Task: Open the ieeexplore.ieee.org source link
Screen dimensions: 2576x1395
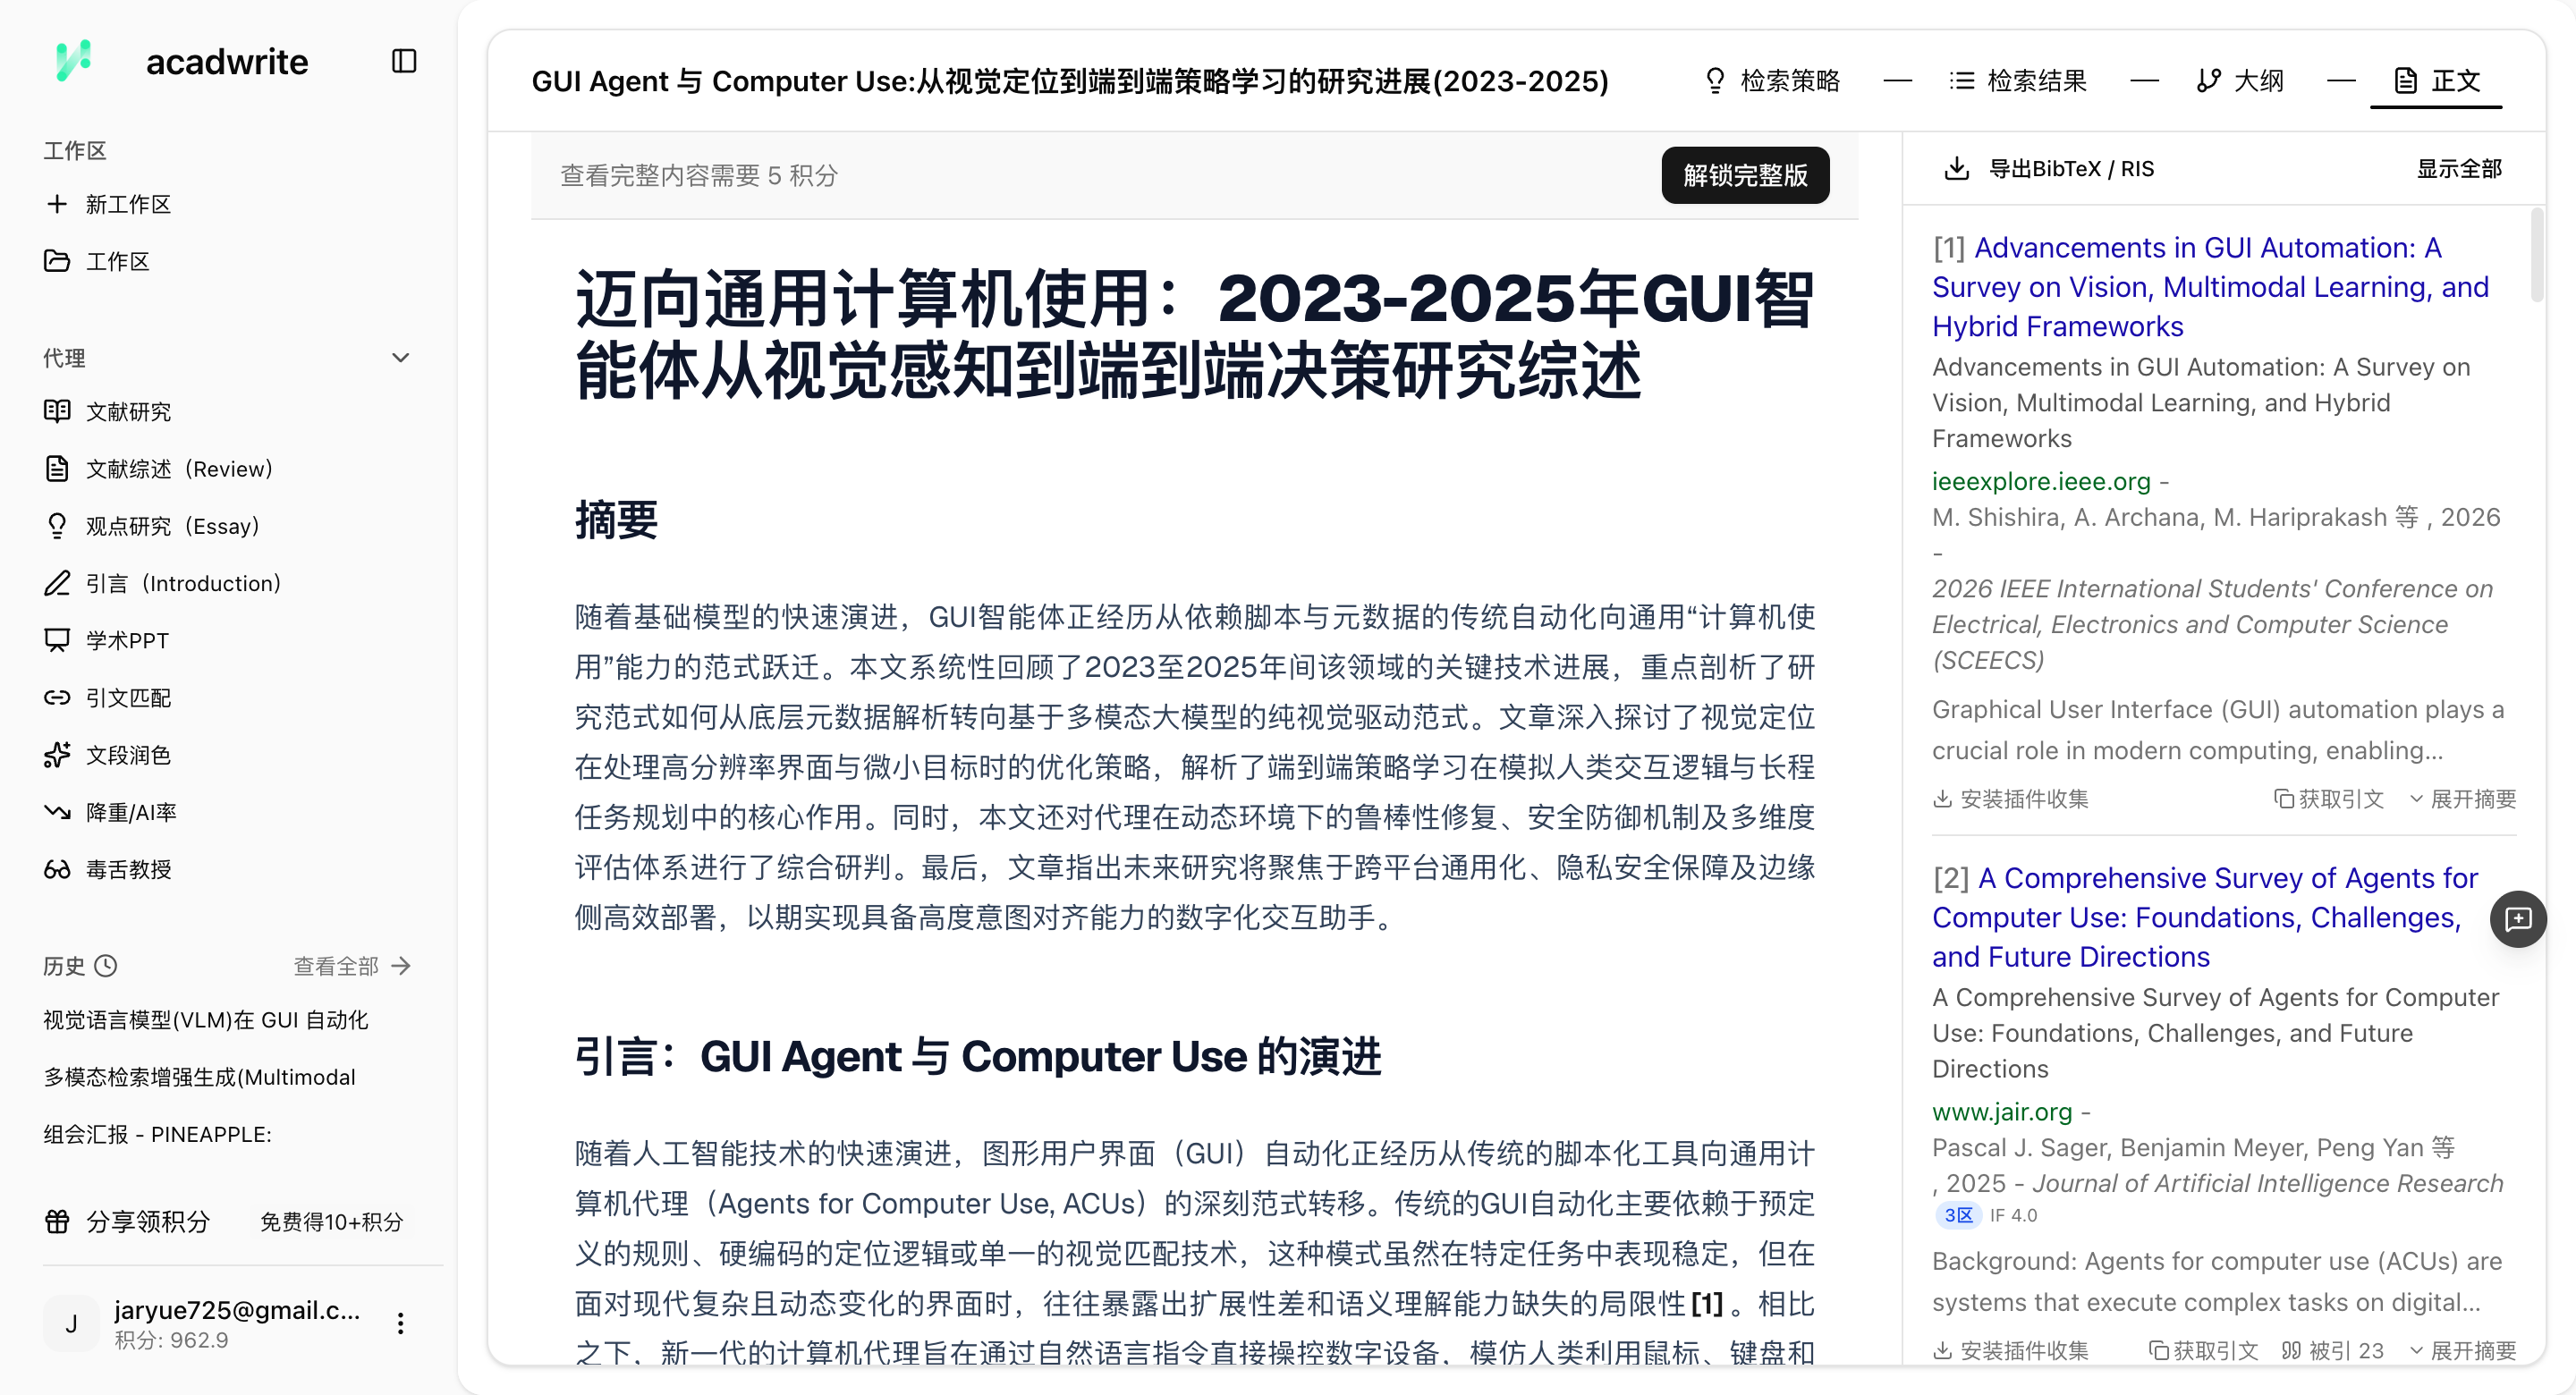Action: pyautogui.click(x=2041, y=481)
